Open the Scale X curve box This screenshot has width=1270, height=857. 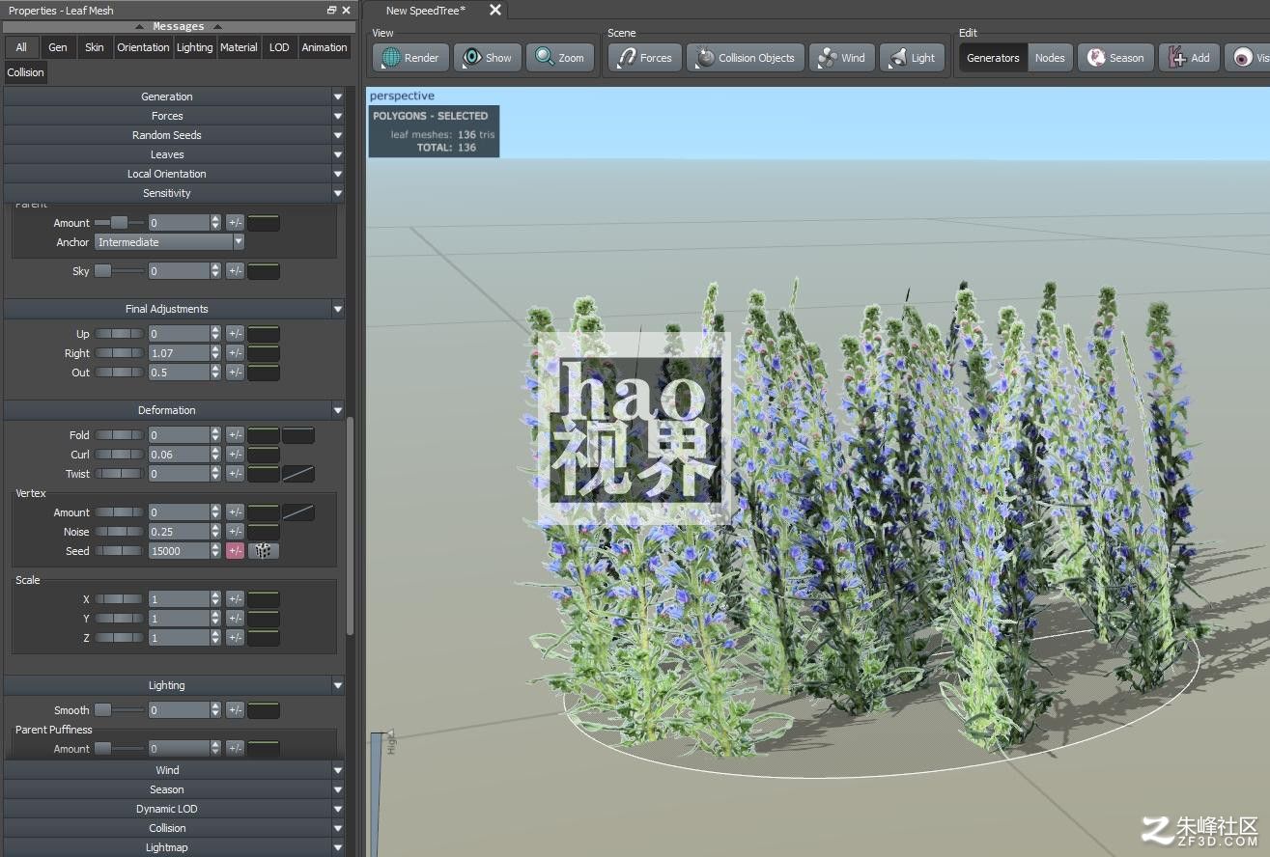coord(264,599)
